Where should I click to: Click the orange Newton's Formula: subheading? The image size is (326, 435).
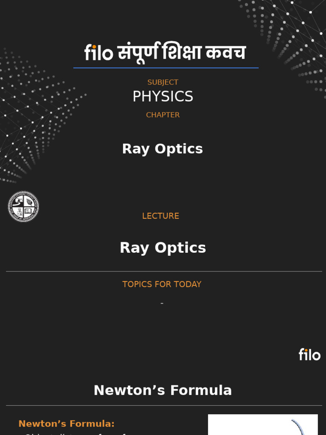[x=67, y=424]
